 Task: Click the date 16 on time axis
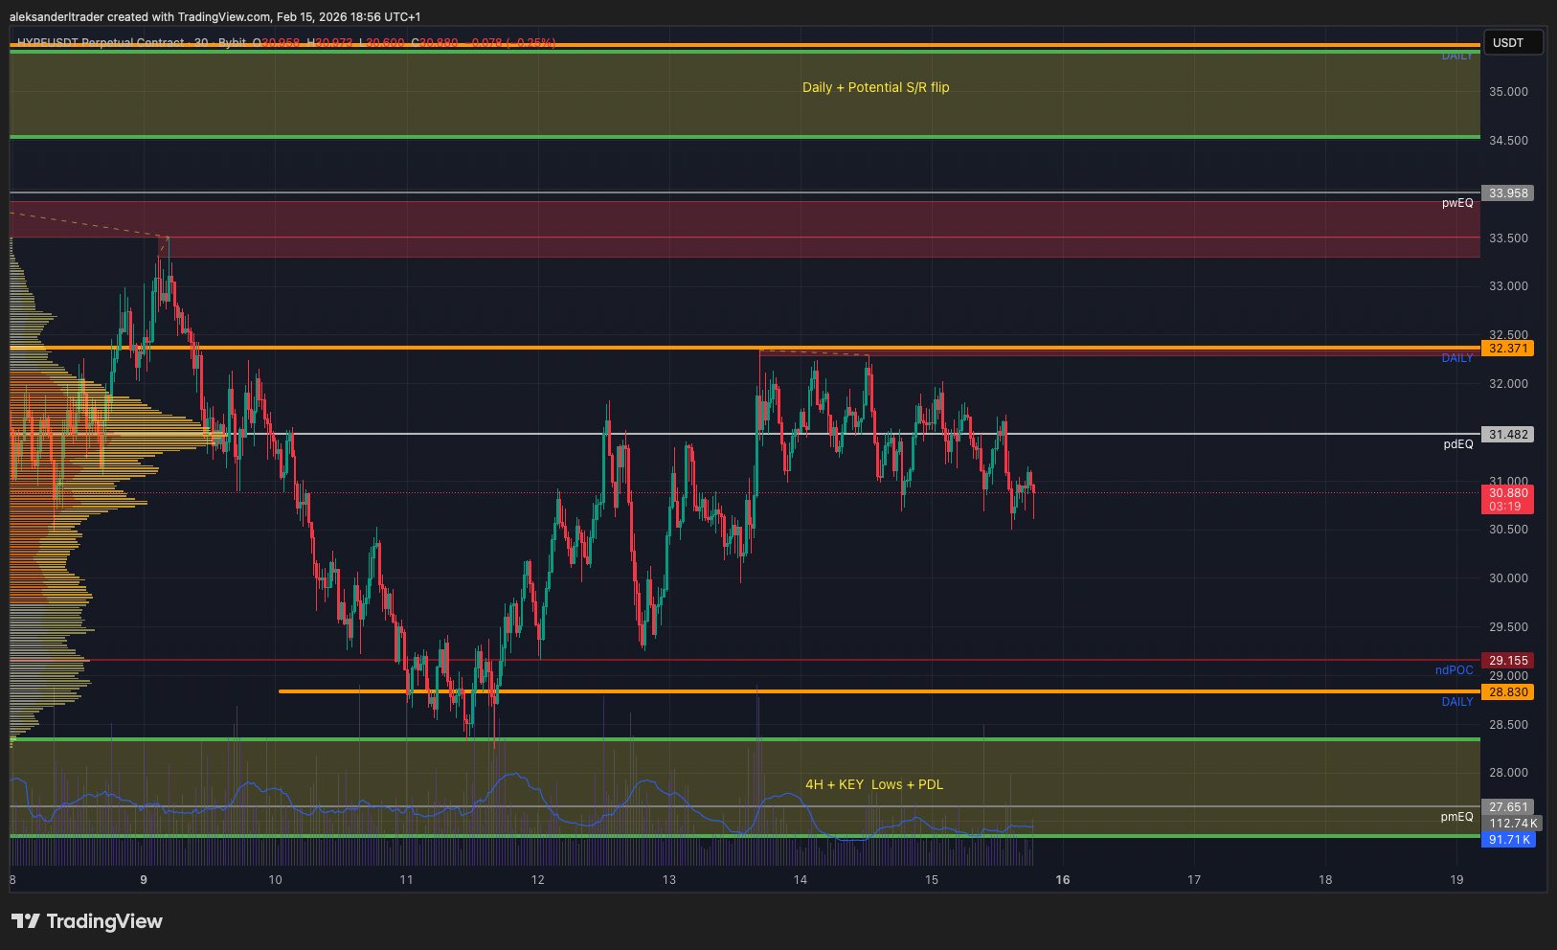1062,880
